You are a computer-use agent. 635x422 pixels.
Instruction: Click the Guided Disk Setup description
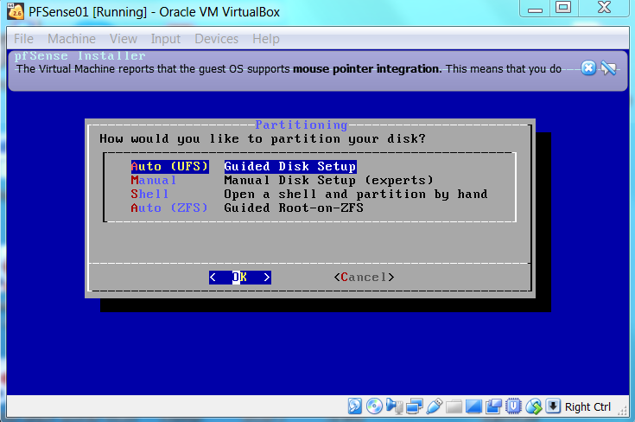tap(290, 167)
